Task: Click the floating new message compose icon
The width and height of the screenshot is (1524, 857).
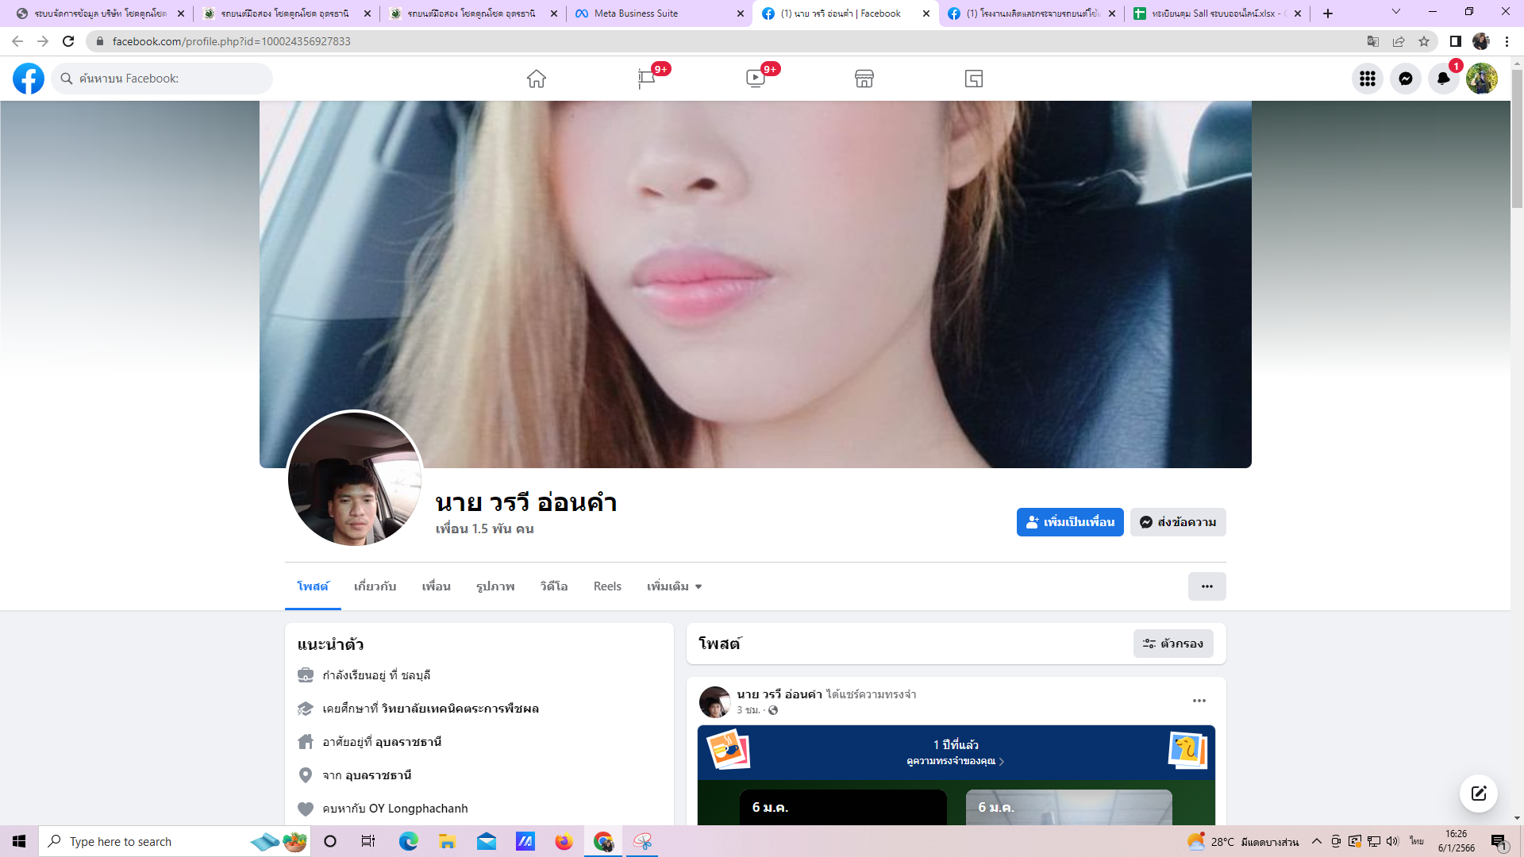Action: tap(1478, 794)
